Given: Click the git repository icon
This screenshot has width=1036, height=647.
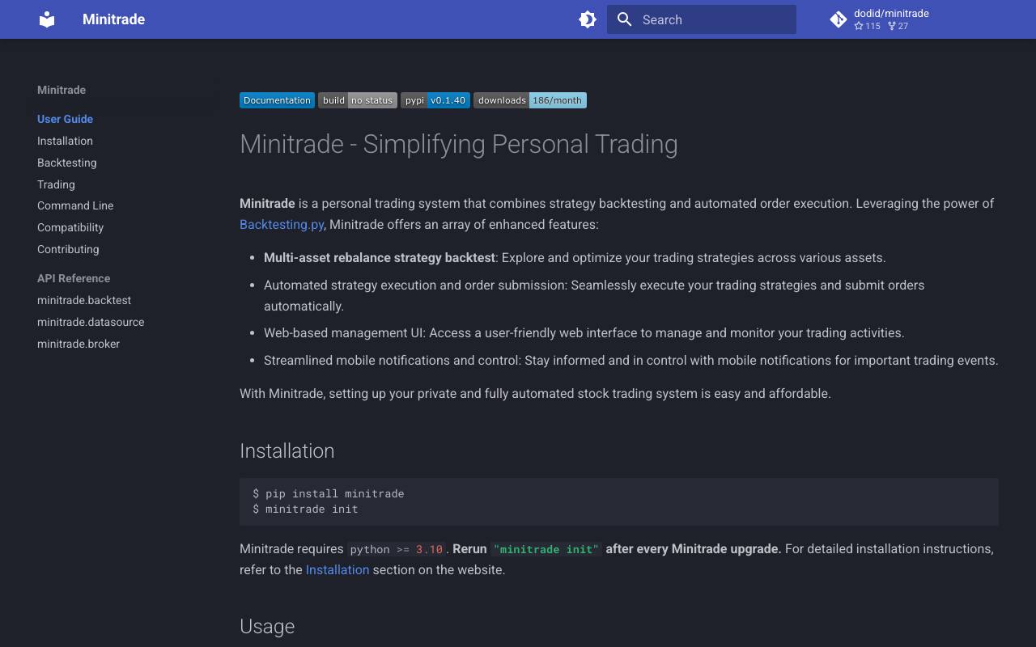Looking at the screenshot, I should click(839, 19).
